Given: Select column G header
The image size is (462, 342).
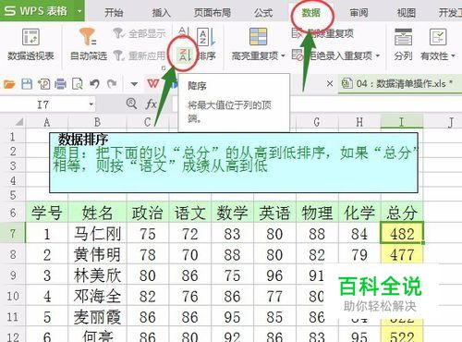Looking at the screenshot, I should (317, 122).
